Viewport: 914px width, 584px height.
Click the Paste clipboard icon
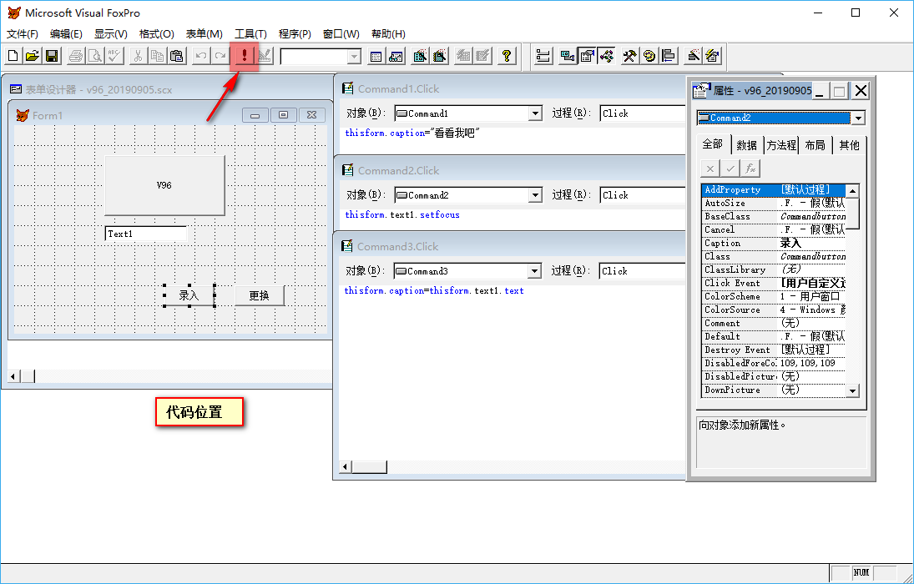click(x=177, y=56)
